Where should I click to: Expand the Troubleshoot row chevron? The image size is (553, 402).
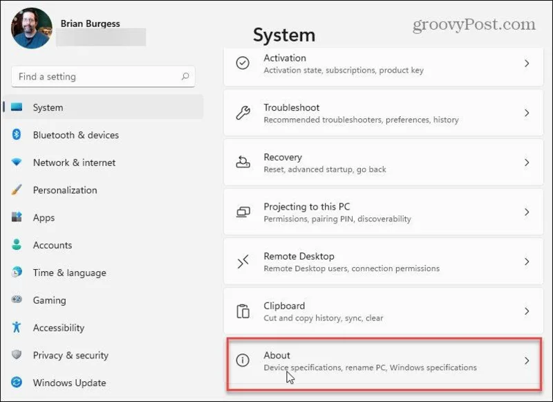pyautogui.click(x=527, y=113)
